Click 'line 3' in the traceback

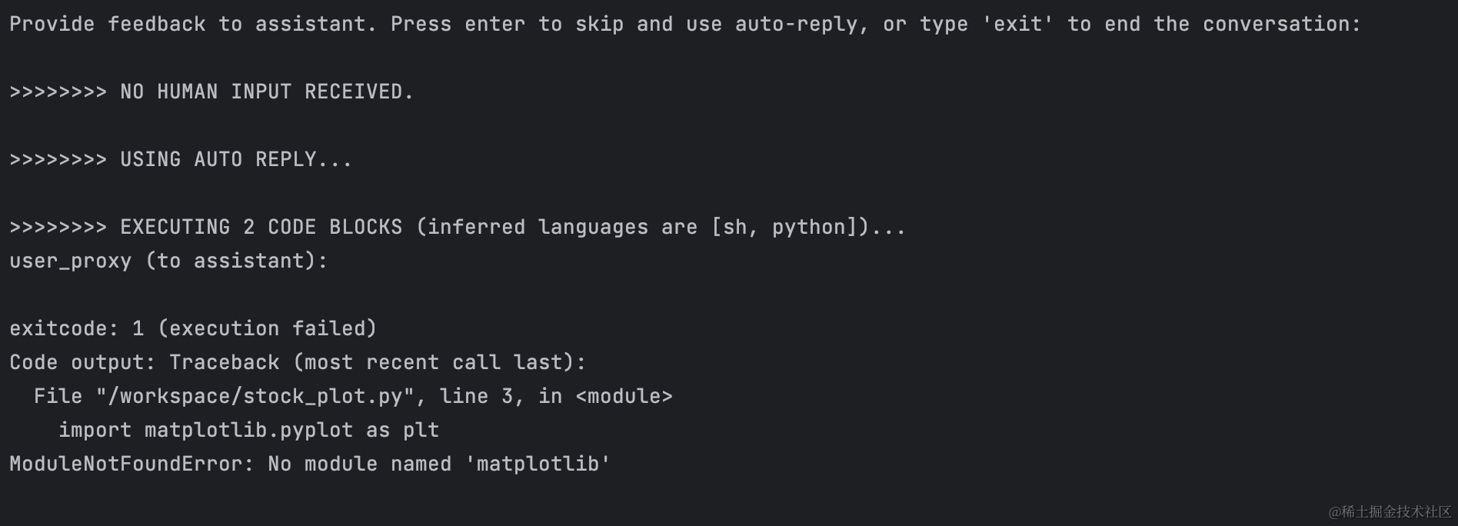[x=476, y=397]
